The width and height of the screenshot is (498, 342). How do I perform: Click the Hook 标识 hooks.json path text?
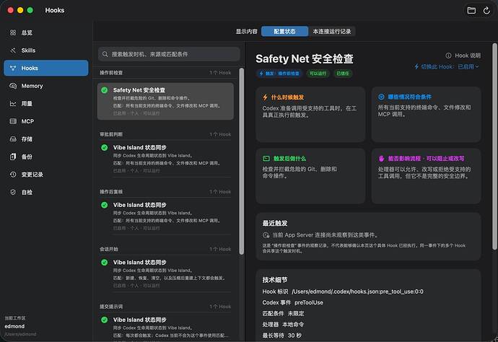coord(357,291)
